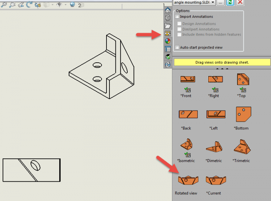The image size is (271, 201).
Task: Open the SolidWorks Resources home tab
Action: 168,10
